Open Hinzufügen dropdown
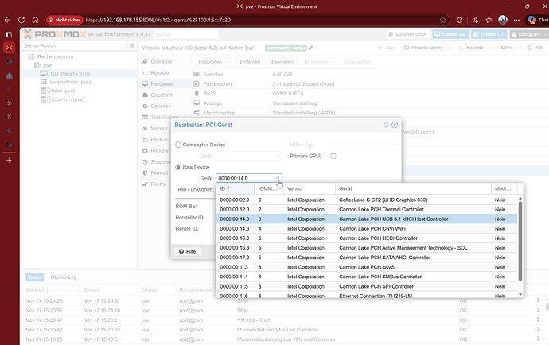This screenshot has width=549, height=345. click(x=212, y=62)
